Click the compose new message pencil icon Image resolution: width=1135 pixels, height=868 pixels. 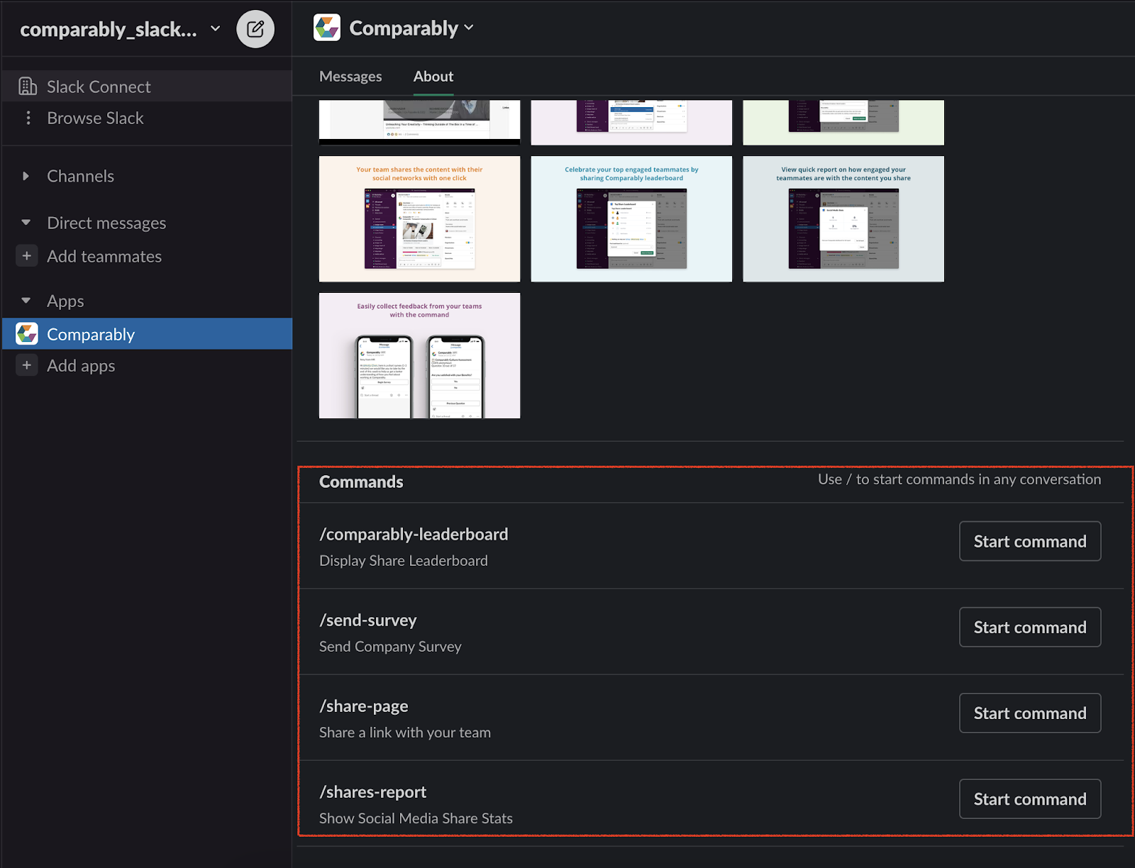coord(255,28)
